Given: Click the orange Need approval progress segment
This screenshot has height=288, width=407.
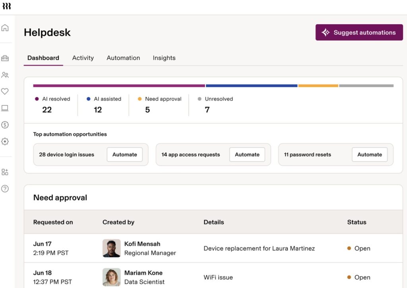Looking at the screenshot, I should pos(318,86).
